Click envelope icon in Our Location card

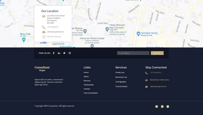coord(44,32)
